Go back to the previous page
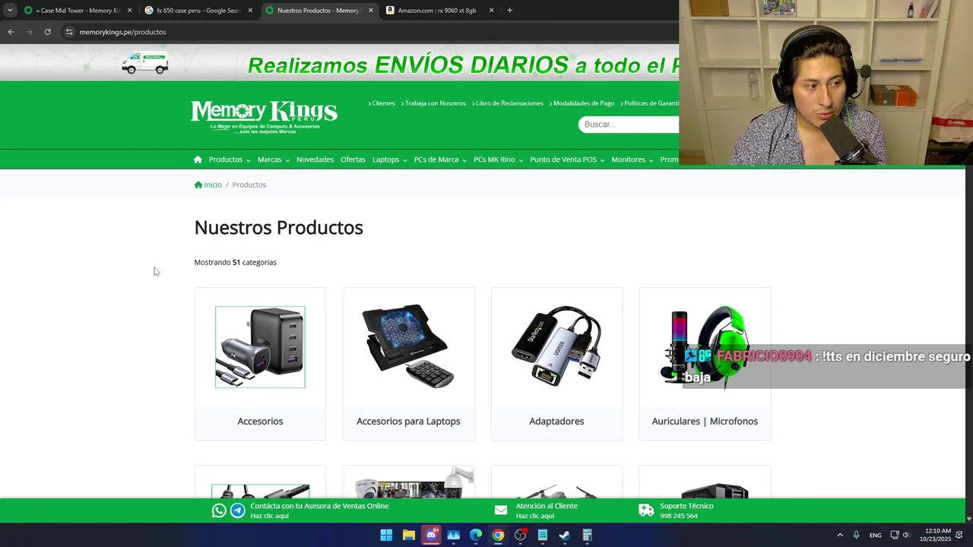The height and width of the screenshot is (547, 973). [11, 32]
